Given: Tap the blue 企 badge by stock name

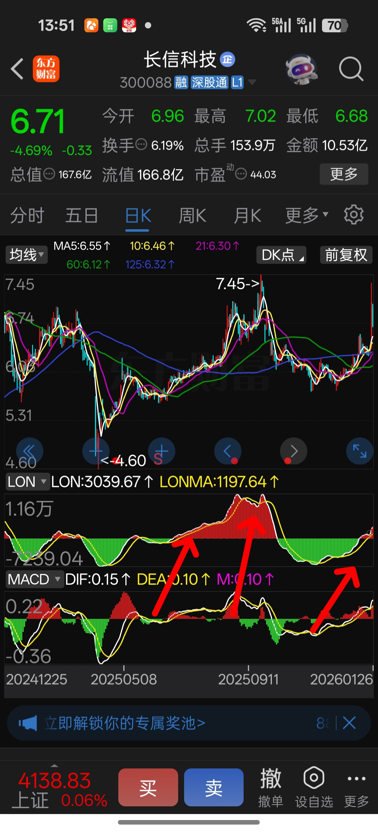Looking at the screenshot, I should click(227, 59).
